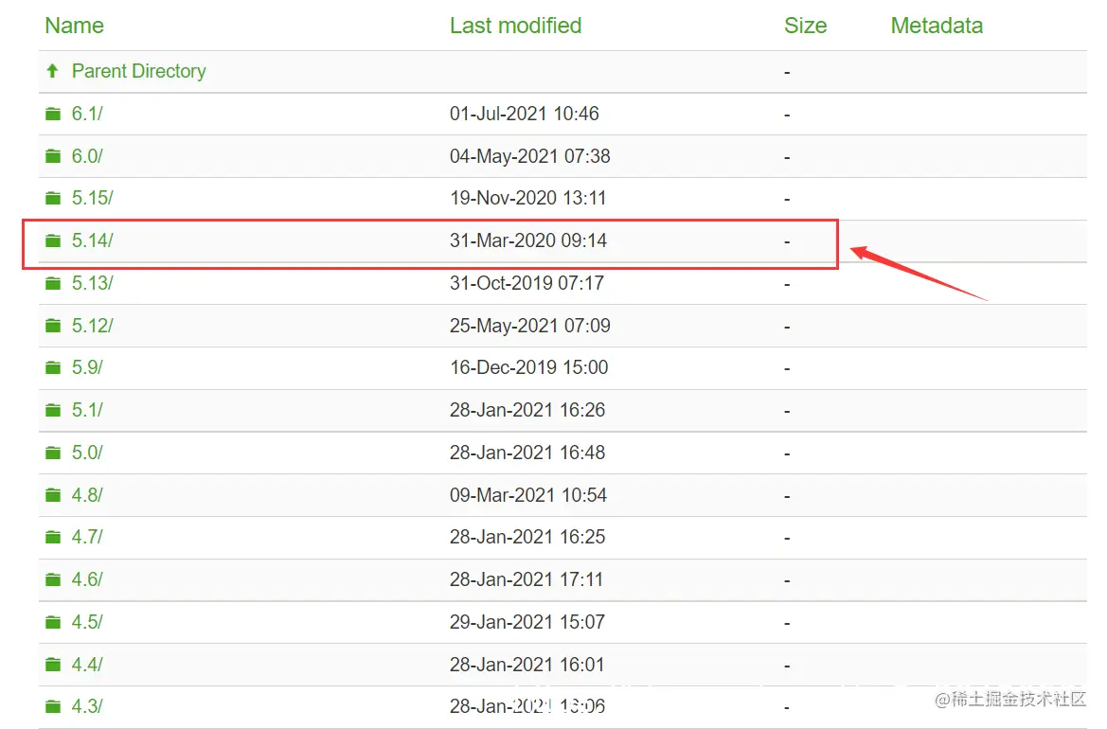Screen dimensions: 1107x729
Task: Select the date 31-Mar-2020 09:14
Action: tap(528, 240)
